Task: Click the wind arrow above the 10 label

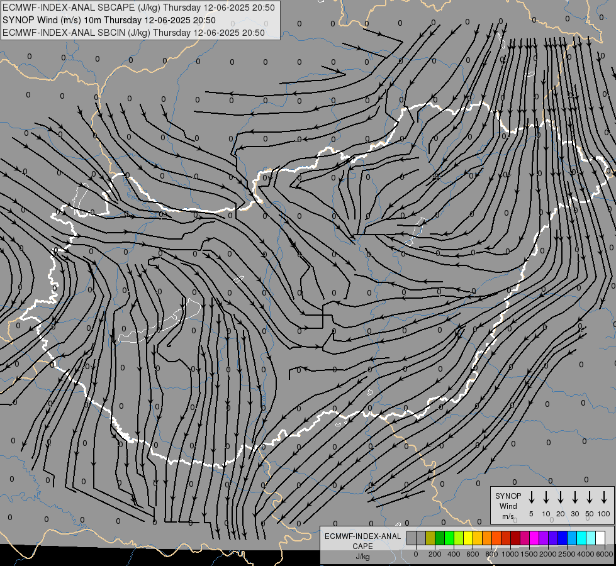Action: point(546,497)
